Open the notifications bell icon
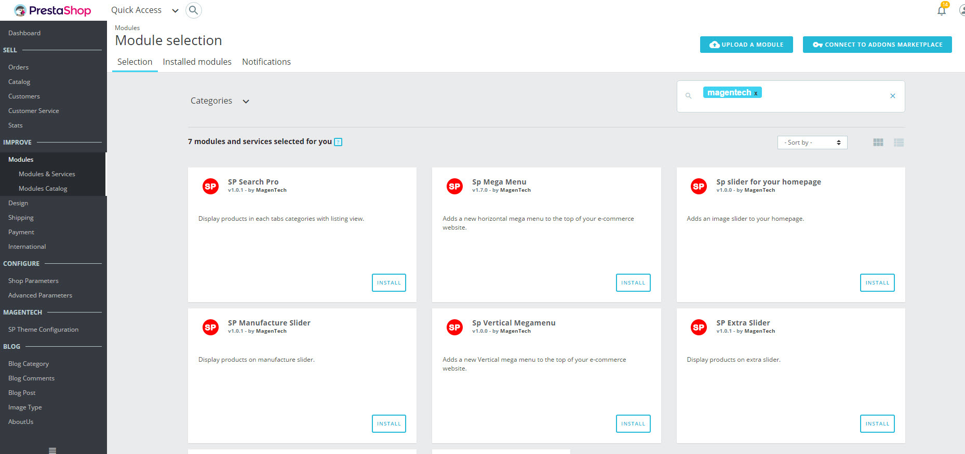 [942, 10]
